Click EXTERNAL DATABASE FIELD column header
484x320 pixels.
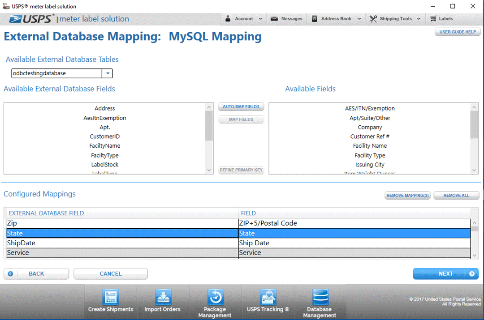(x=122, y=213)
